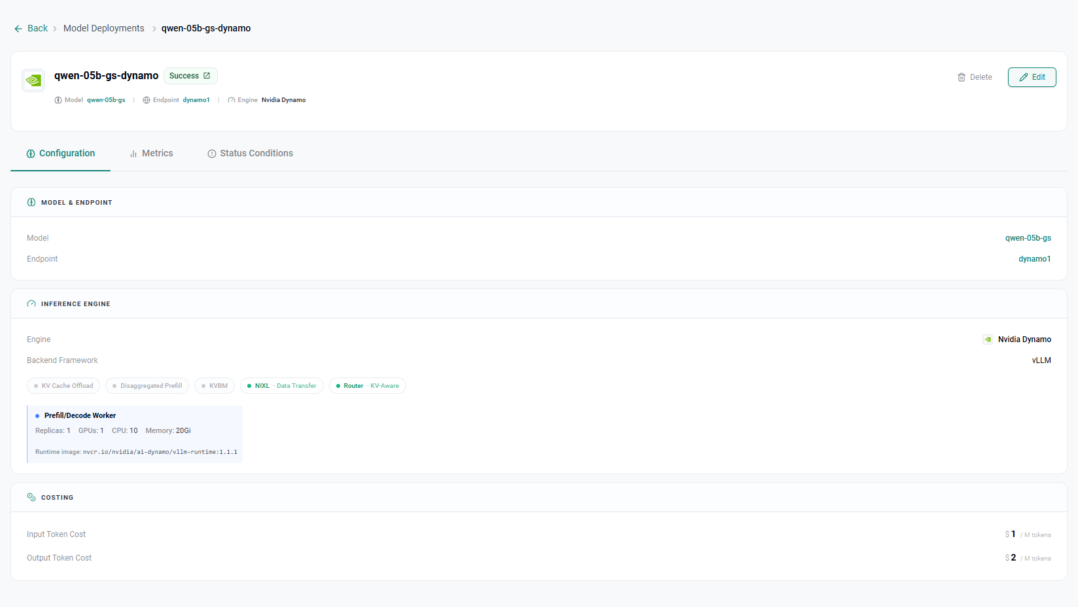This screenshot has height=607, width=1078.
Task: Click the globe icon before the Endpoint label
Action: click(147, 100)
